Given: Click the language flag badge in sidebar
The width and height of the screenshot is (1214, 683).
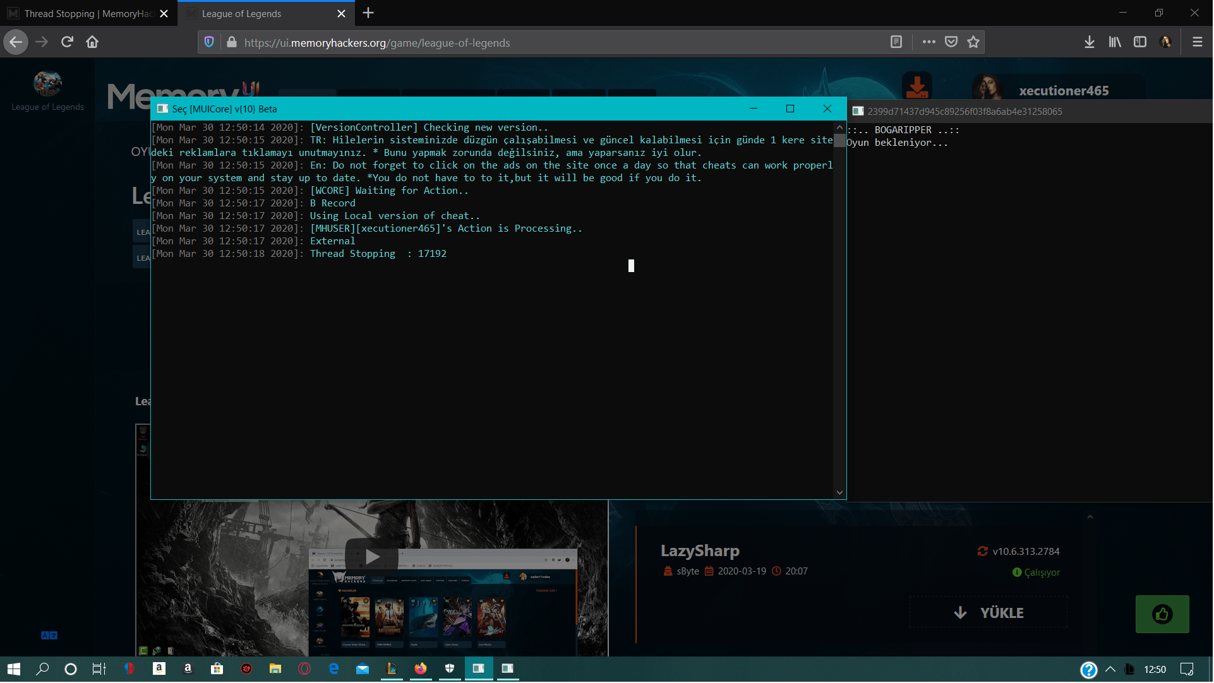Looking at the screenshot, I should (x=49, y=636).
